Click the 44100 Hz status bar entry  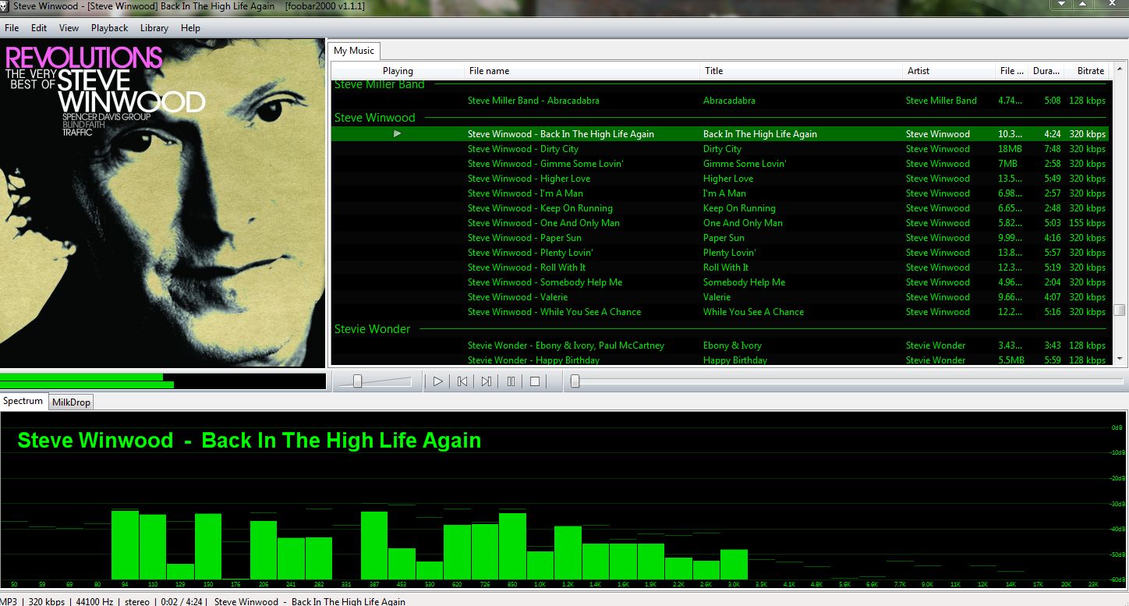coord(93,601)
